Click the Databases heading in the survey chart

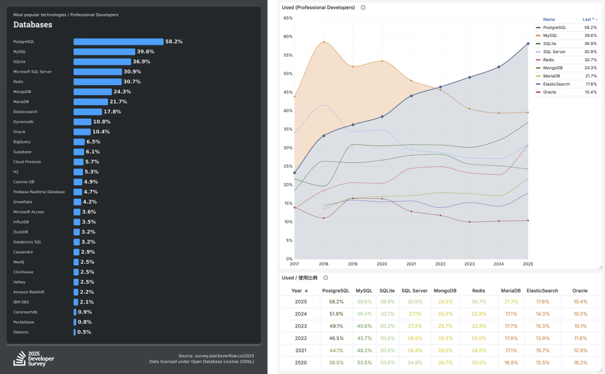pos(33,25)
